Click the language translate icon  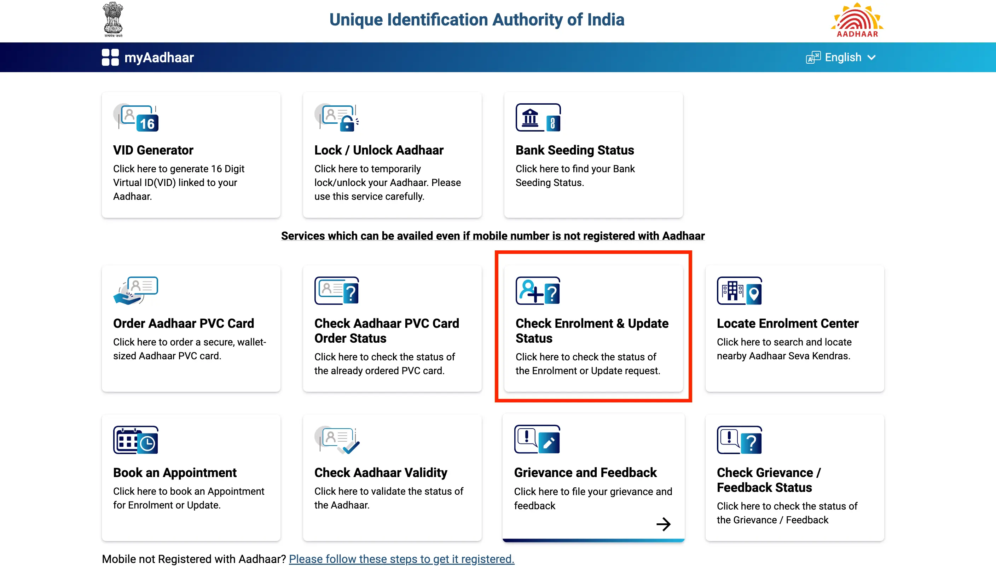coord(813,58)
